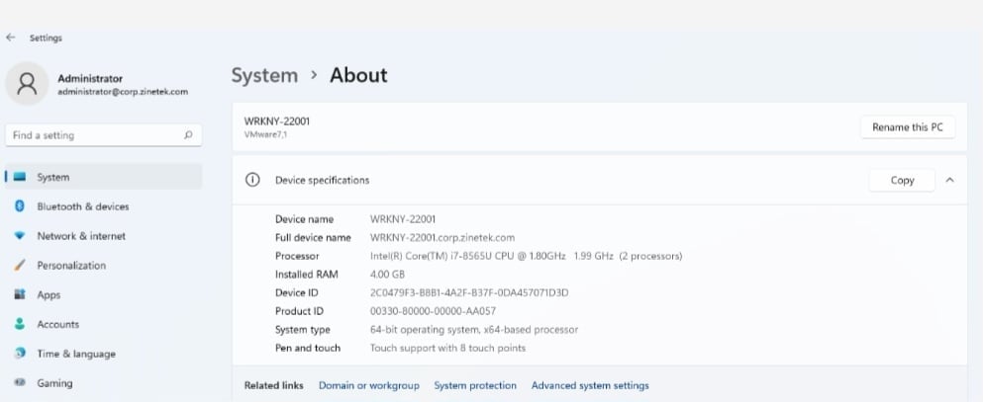
Task: Select the Personalization paintbrush icon
Action: [20, 265]
